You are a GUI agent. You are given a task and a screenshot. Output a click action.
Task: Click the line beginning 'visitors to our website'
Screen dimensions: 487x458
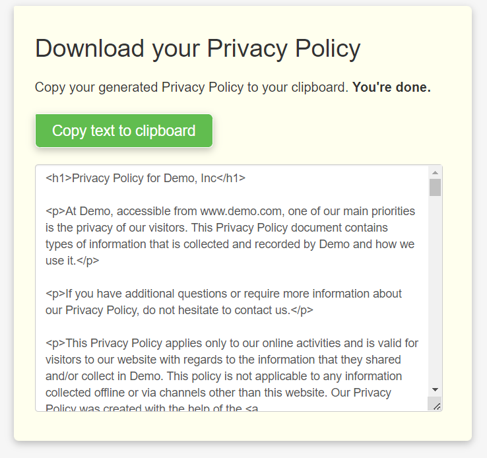pos(223,360)
